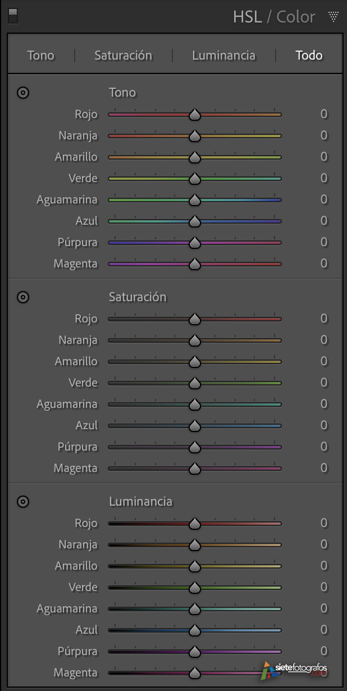Click the triangle disclosure icon beside HSL title
Image resolution: width=347 pixels, height=691 pixels.
pyautogui.click(x=334, y=16)
